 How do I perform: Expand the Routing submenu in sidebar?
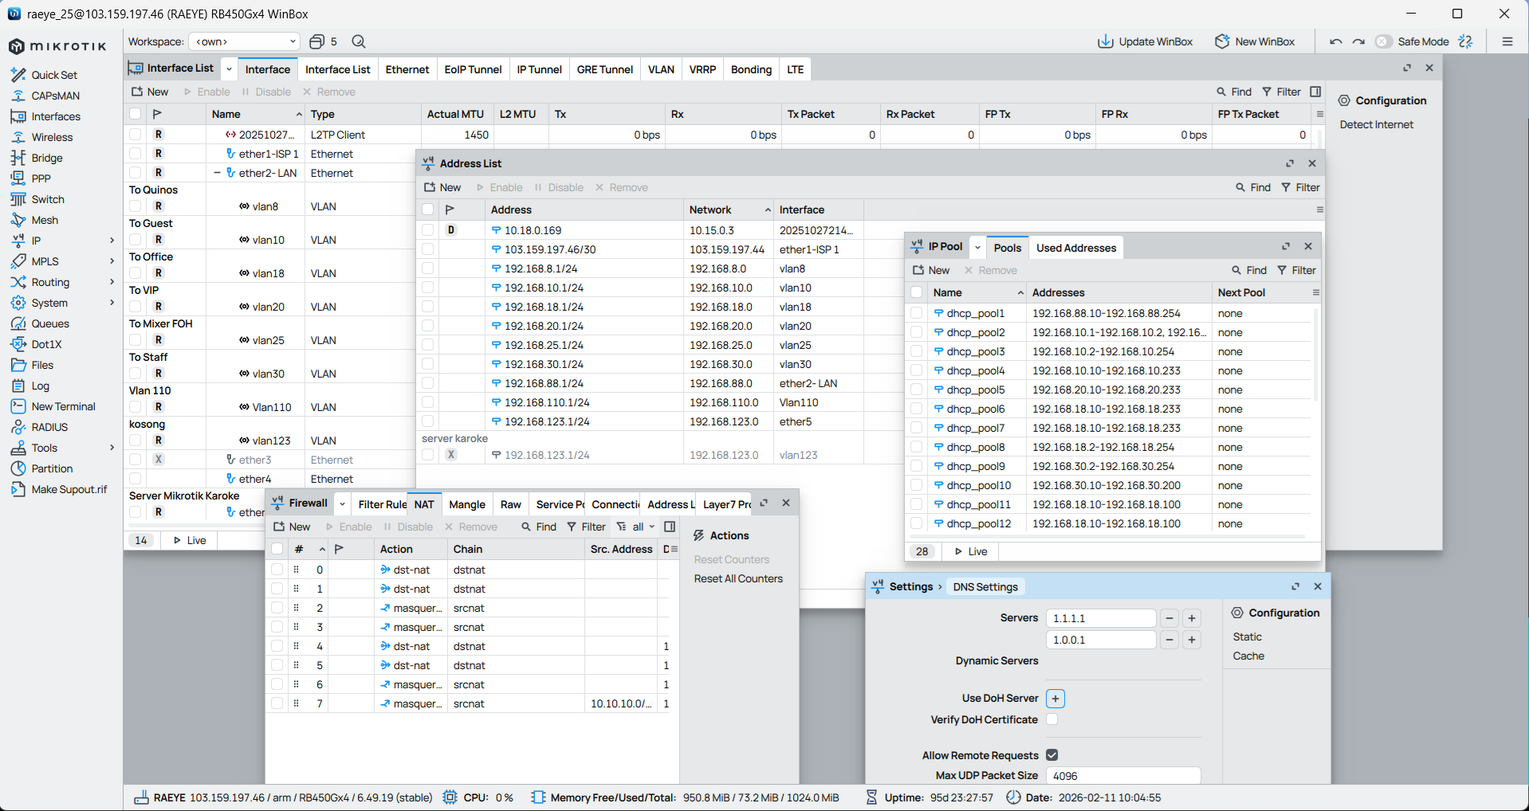click(x=50, y=282)
